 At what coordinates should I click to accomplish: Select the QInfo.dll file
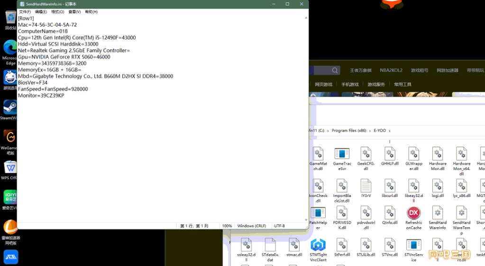[390, 216]
